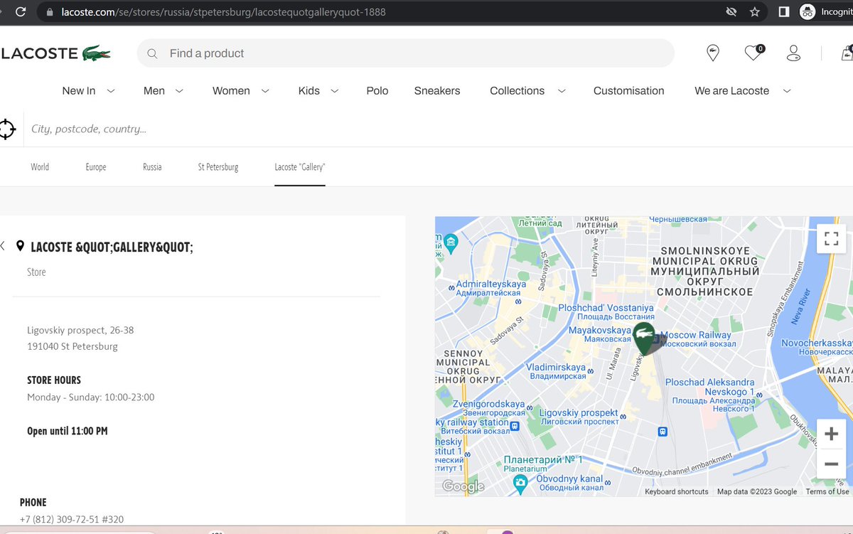Screen dimensions: 853x534
Task: Open store locator pin icon in header
Action: [712, 53]
